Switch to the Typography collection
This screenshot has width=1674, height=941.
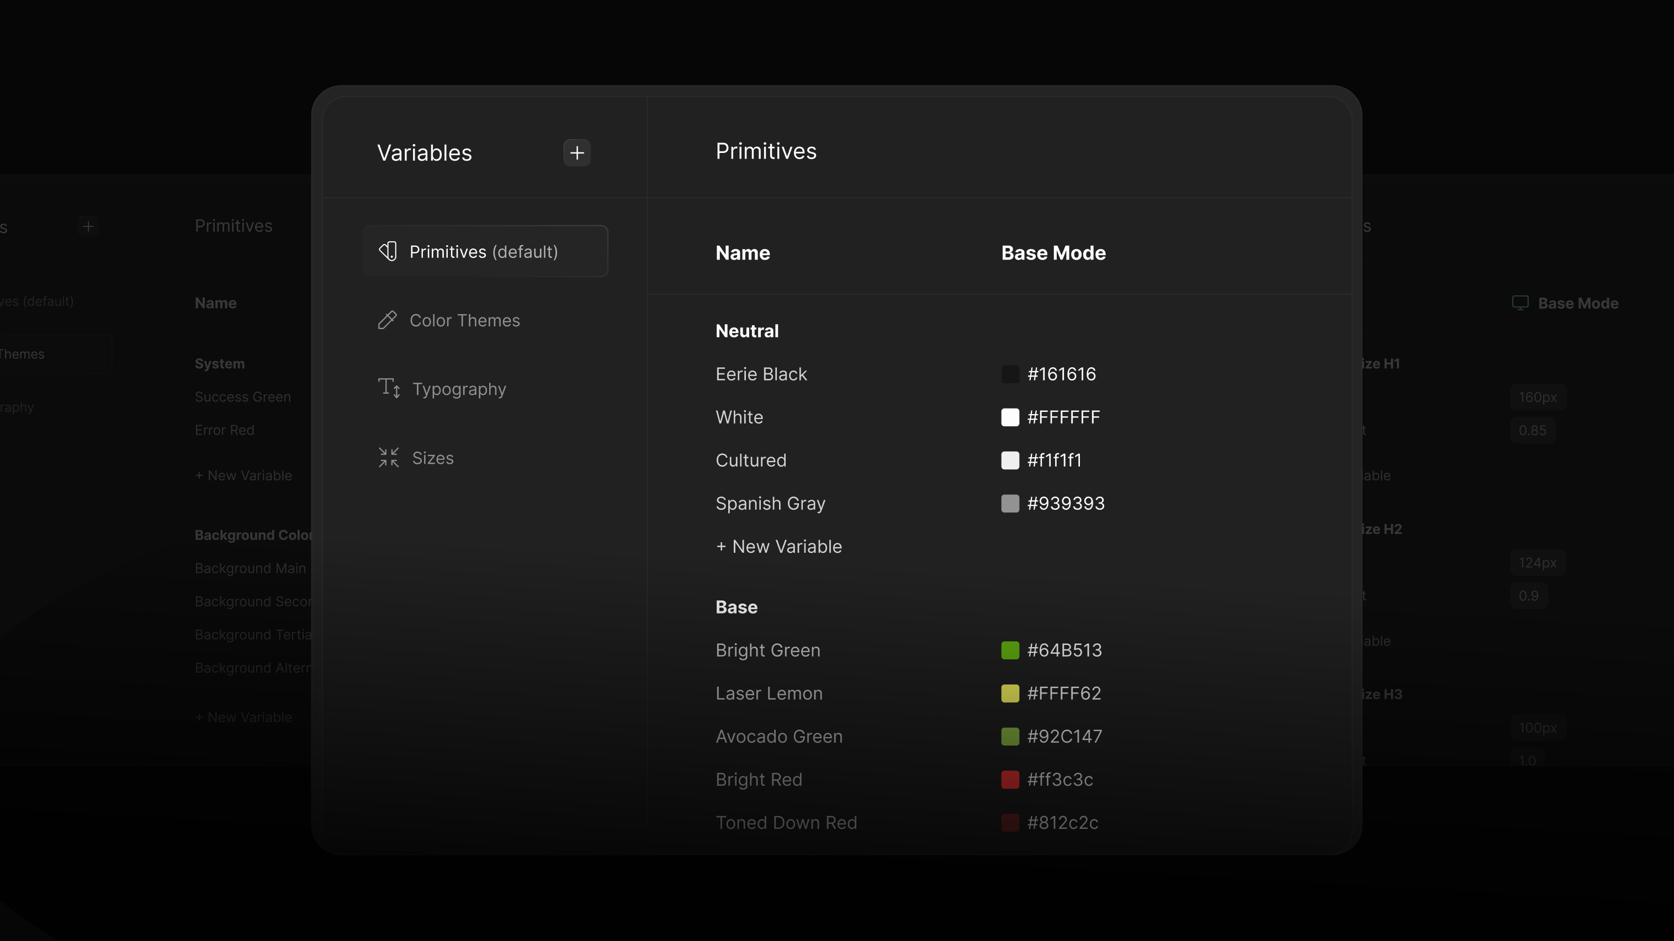tap(459, 389)
